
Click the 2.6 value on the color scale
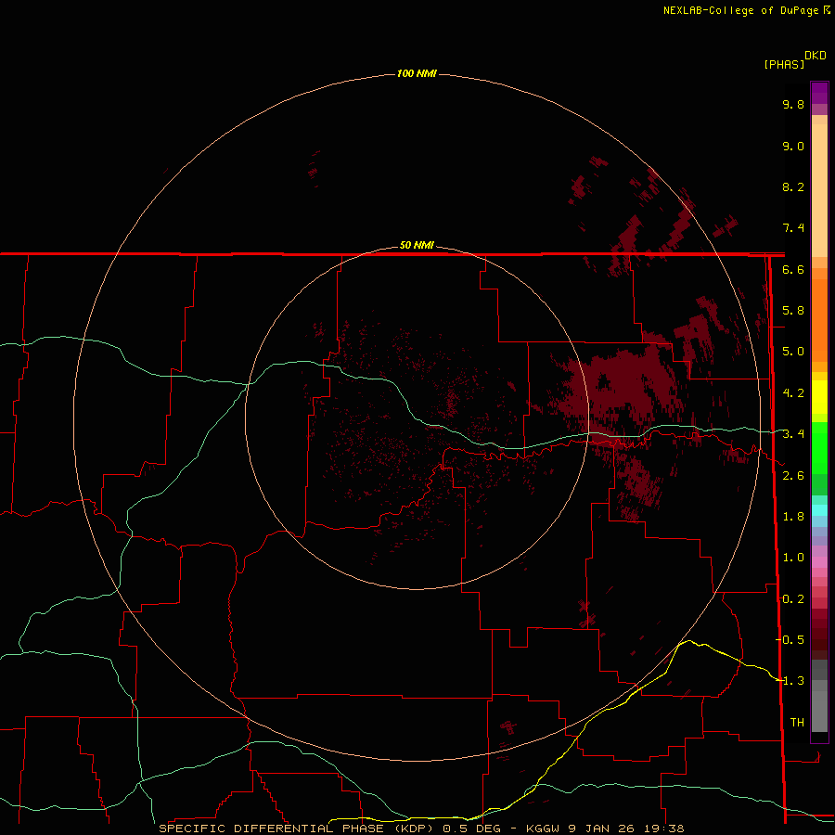click(x=793, y=476)
